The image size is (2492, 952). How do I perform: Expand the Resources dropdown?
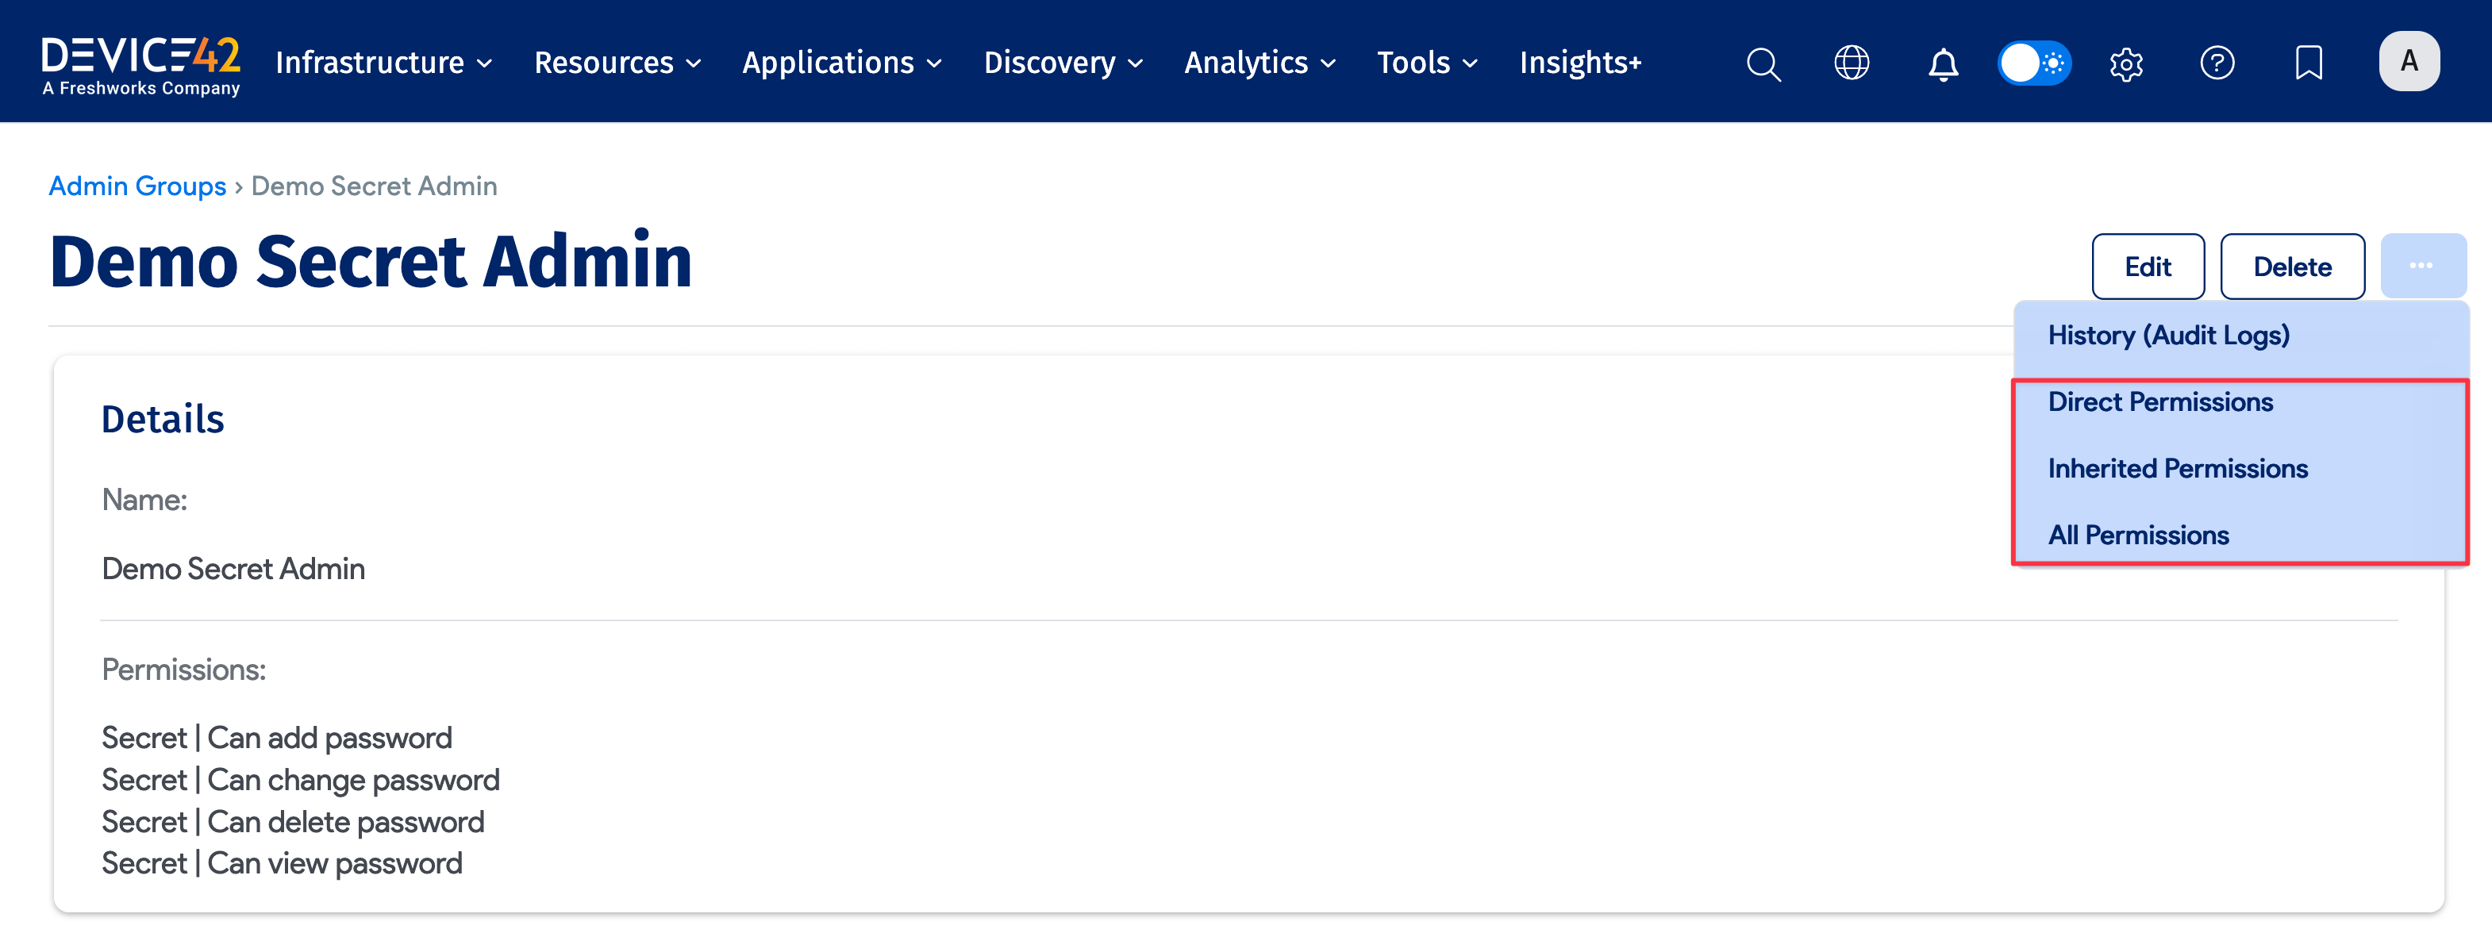tap(616, 63)
